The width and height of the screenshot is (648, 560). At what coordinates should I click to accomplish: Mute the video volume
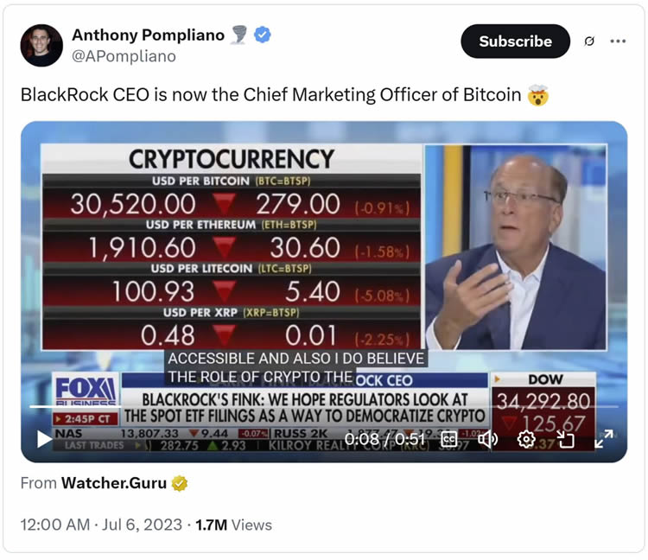(x=487, y=439)
